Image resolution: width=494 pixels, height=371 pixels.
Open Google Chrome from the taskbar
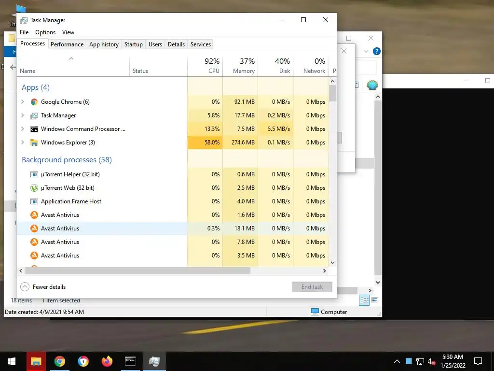[x=59, y=361]
